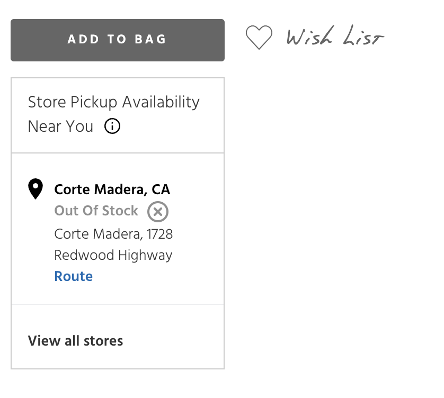Screen dimensions: 444x398
Task: Click the word List in Wish List
Action: 363,38
